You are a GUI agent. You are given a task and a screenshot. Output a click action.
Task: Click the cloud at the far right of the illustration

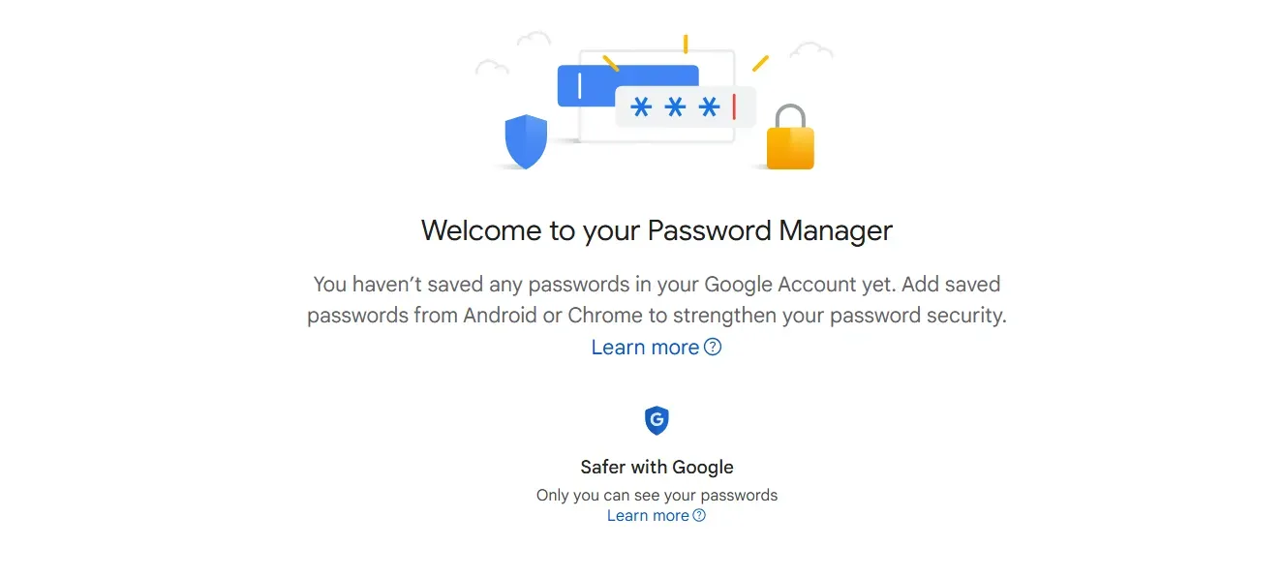click(x=811, y=49)
